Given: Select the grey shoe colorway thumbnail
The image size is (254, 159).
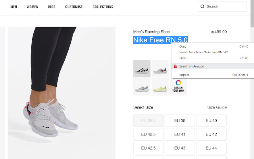Looking at the screenshot, I should pos(142,87).
